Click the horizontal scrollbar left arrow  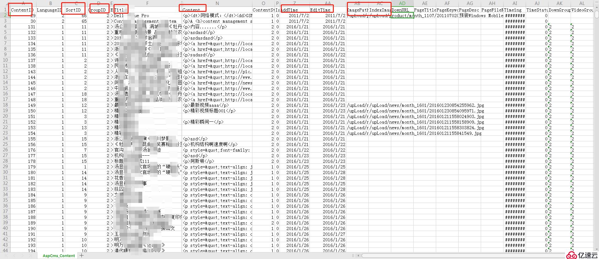[x=358, y=256]
